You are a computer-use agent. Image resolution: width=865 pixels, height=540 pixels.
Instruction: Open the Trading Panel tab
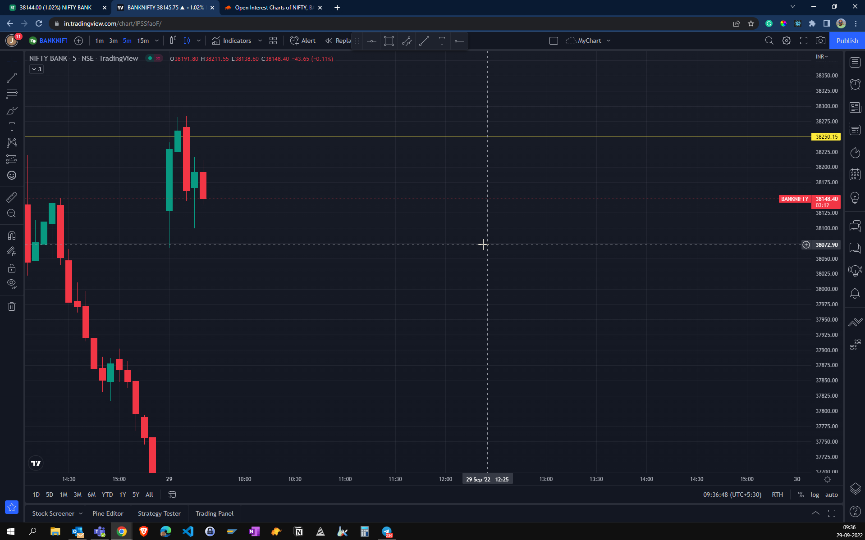[214, 513]
